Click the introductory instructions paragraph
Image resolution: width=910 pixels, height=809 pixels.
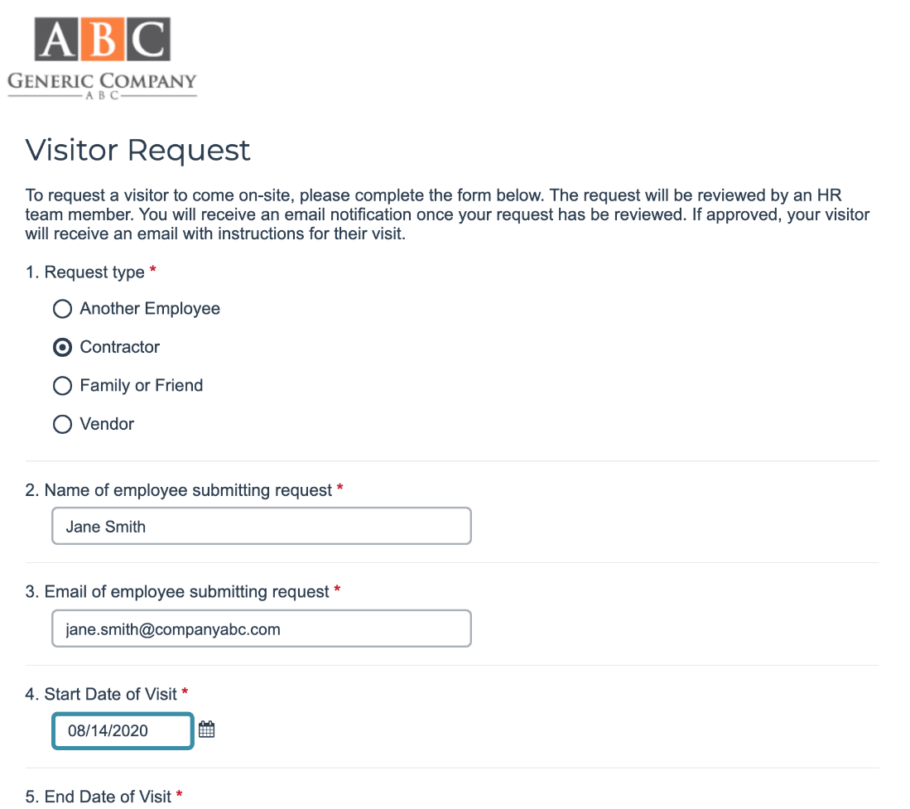coord(447,215)
